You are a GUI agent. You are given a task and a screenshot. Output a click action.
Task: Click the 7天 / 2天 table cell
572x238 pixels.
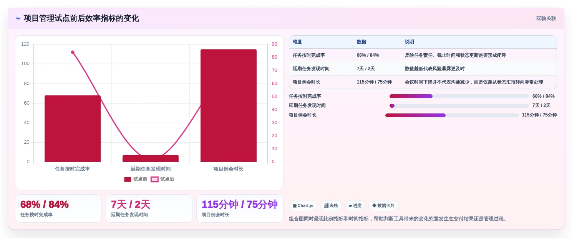[366, 69]
